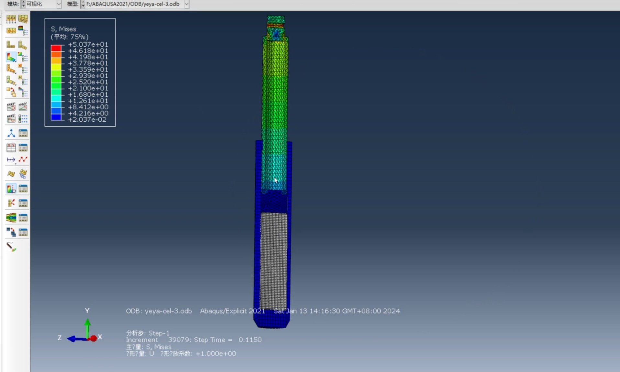Image resolution: width=620 pixels, height=372 pixels.
Task: Allow multiple plot states
Action: click(x=11, y=92)
